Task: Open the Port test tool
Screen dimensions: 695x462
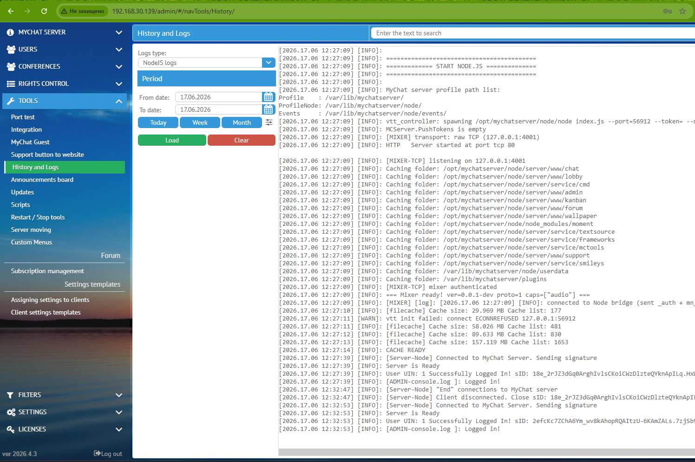Action: click(23, 117)
